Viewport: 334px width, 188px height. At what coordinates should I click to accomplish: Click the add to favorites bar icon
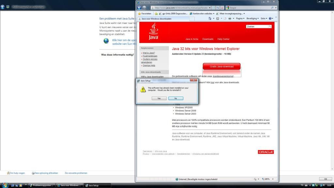point(156,13)
